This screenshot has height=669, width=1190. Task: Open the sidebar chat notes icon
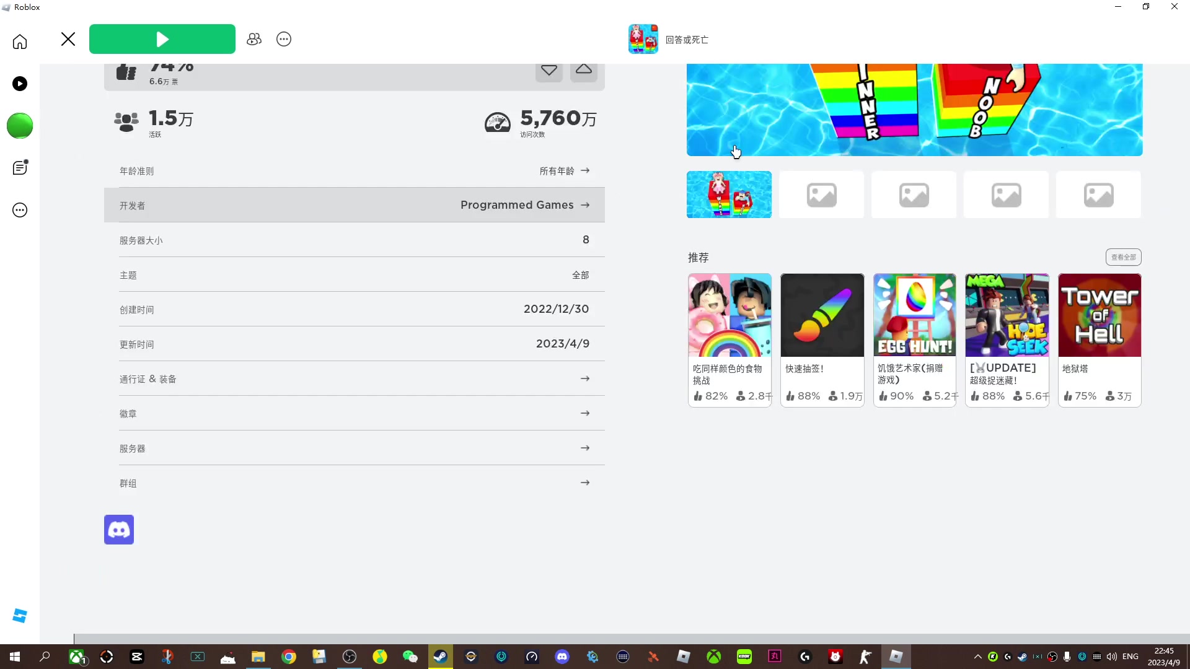20,168
